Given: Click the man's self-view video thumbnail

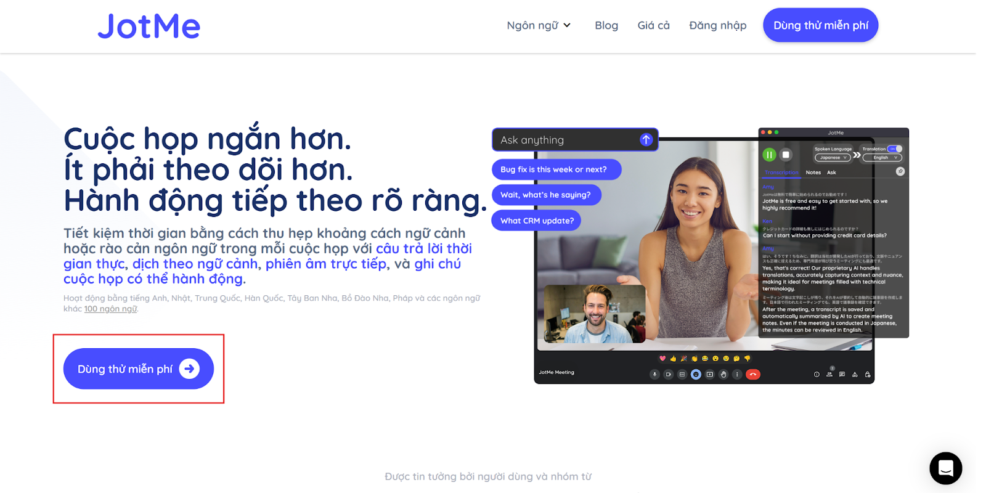Looking at the screenshot, I should click(x=595, y=314).
